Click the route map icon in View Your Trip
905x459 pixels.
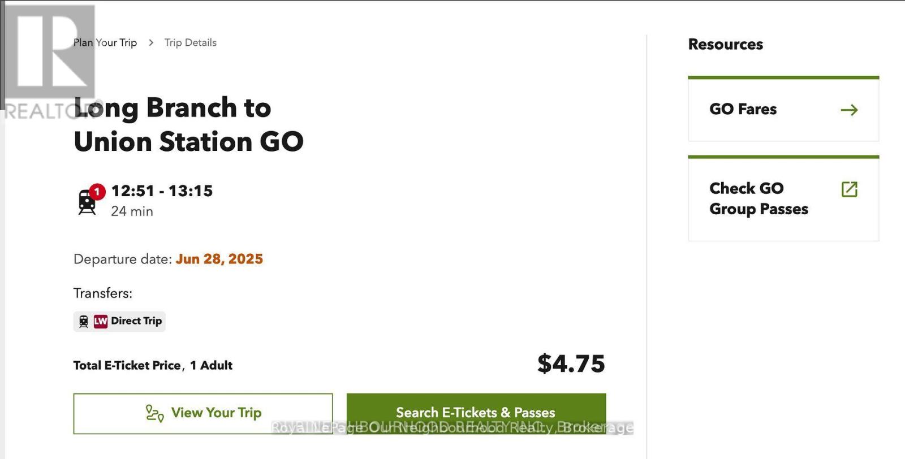[x=154, y=413]
